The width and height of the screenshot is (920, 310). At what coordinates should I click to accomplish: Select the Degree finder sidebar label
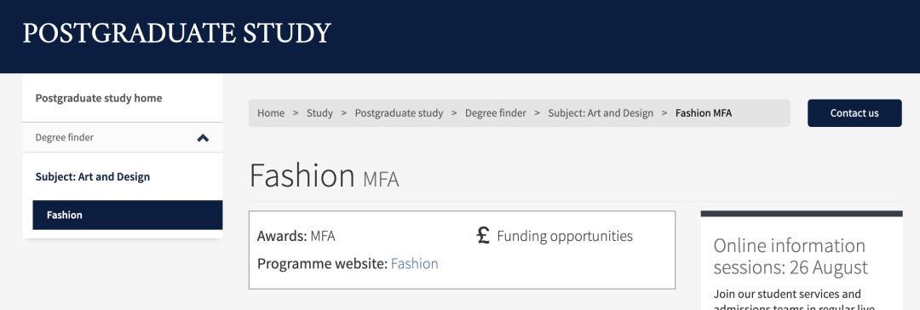pyautogui.click(x=65, y=137)
